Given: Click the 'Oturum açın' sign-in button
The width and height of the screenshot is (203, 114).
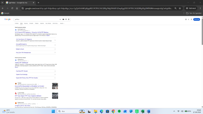Looking at the screenshot, I should tap(197, 19).
